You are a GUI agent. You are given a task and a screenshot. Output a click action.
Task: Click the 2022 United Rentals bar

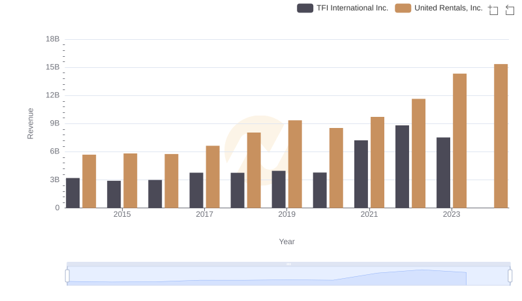pos(418,153)
